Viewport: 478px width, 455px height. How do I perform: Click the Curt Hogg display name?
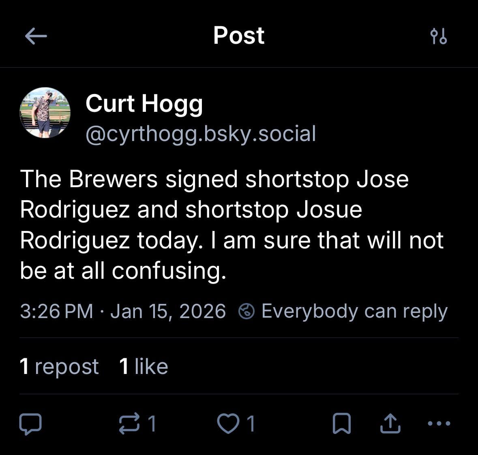point(144,103)
